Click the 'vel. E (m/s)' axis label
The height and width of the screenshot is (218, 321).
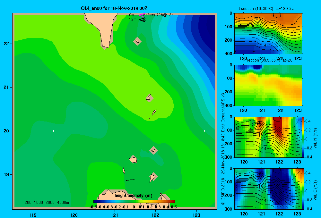(316, 190)
